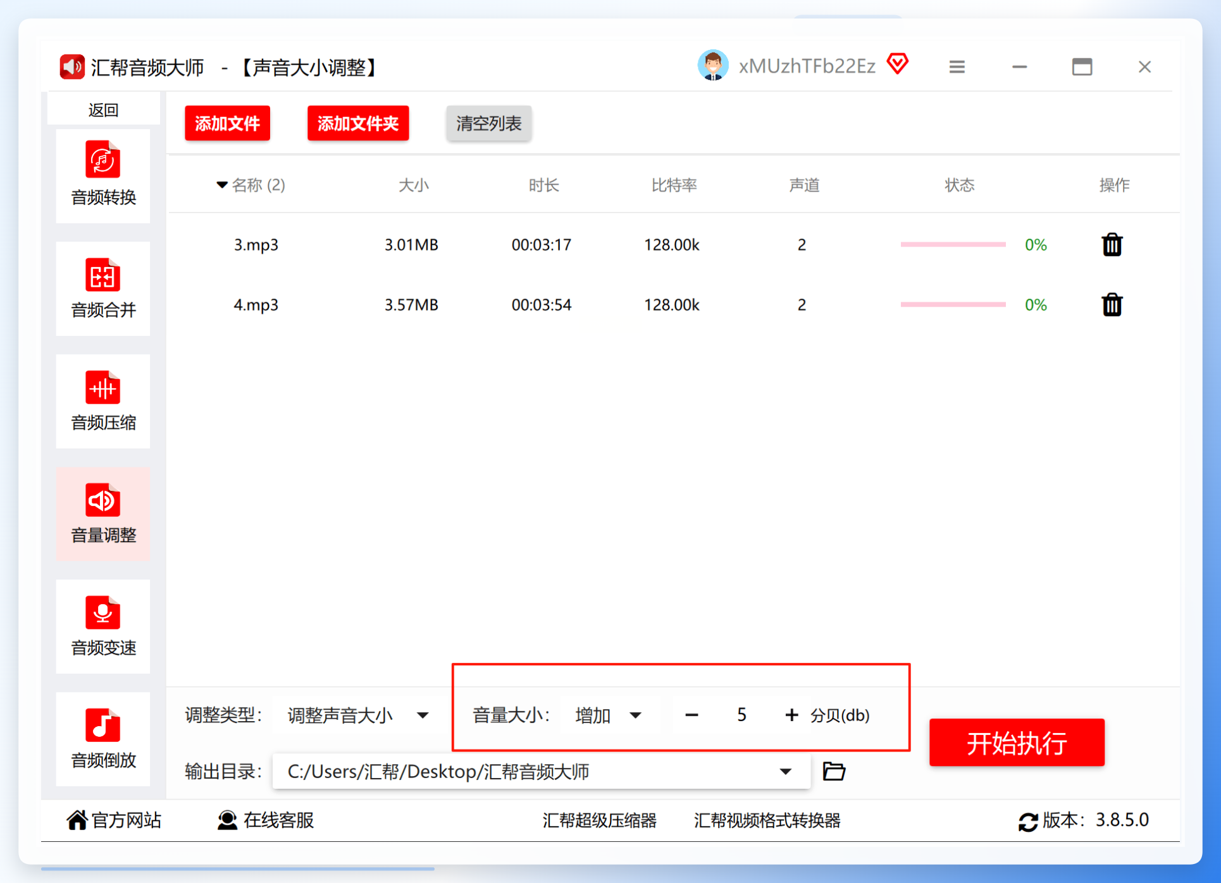Select the 3.mp3 file name
This screenshot has height=883, width=1221.
tap(256, 245)
